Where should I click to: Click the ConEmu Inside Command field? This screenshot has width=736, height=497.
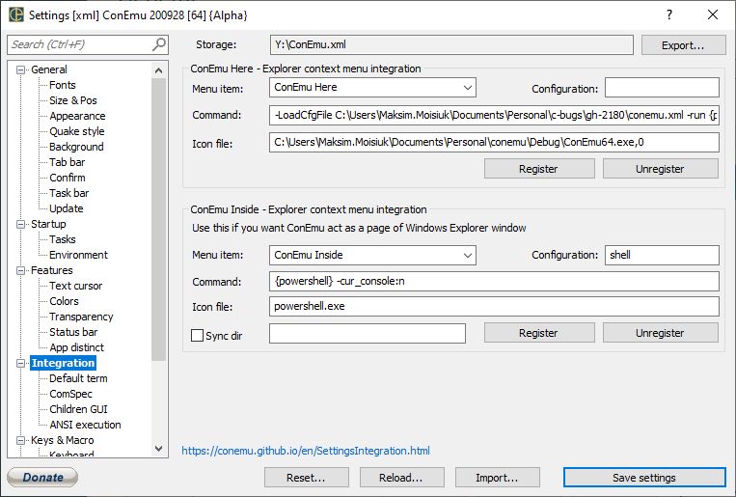pos(494,282)
